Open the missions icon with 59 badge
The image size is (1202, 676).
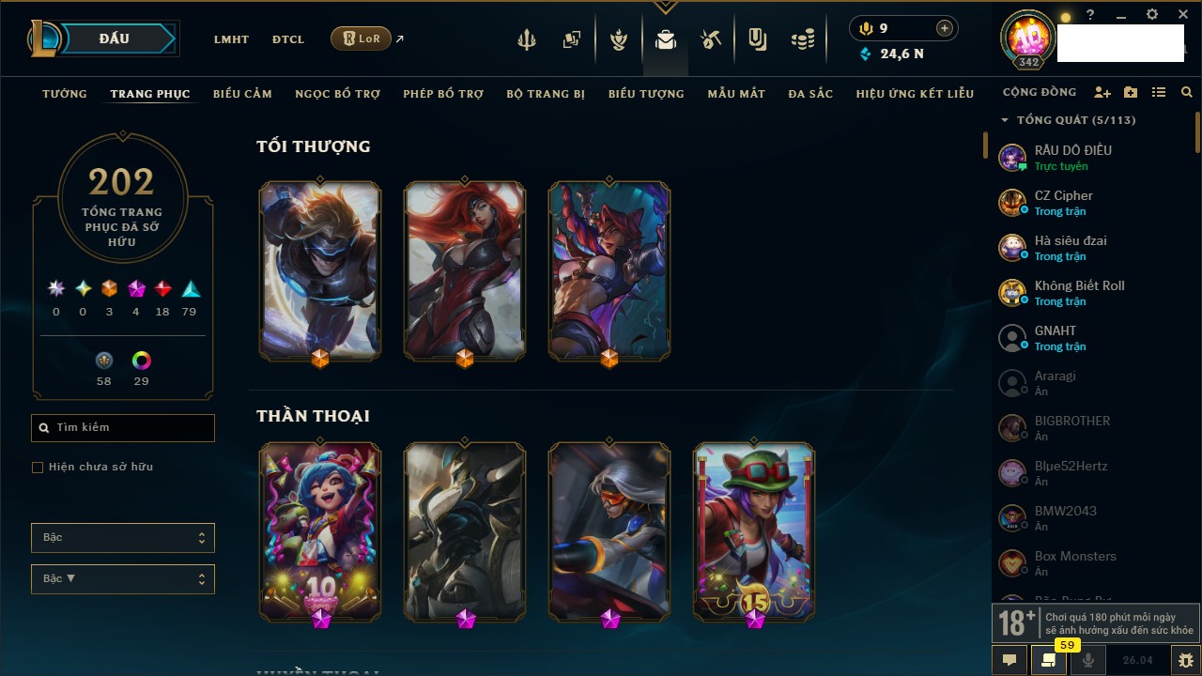1049,660
